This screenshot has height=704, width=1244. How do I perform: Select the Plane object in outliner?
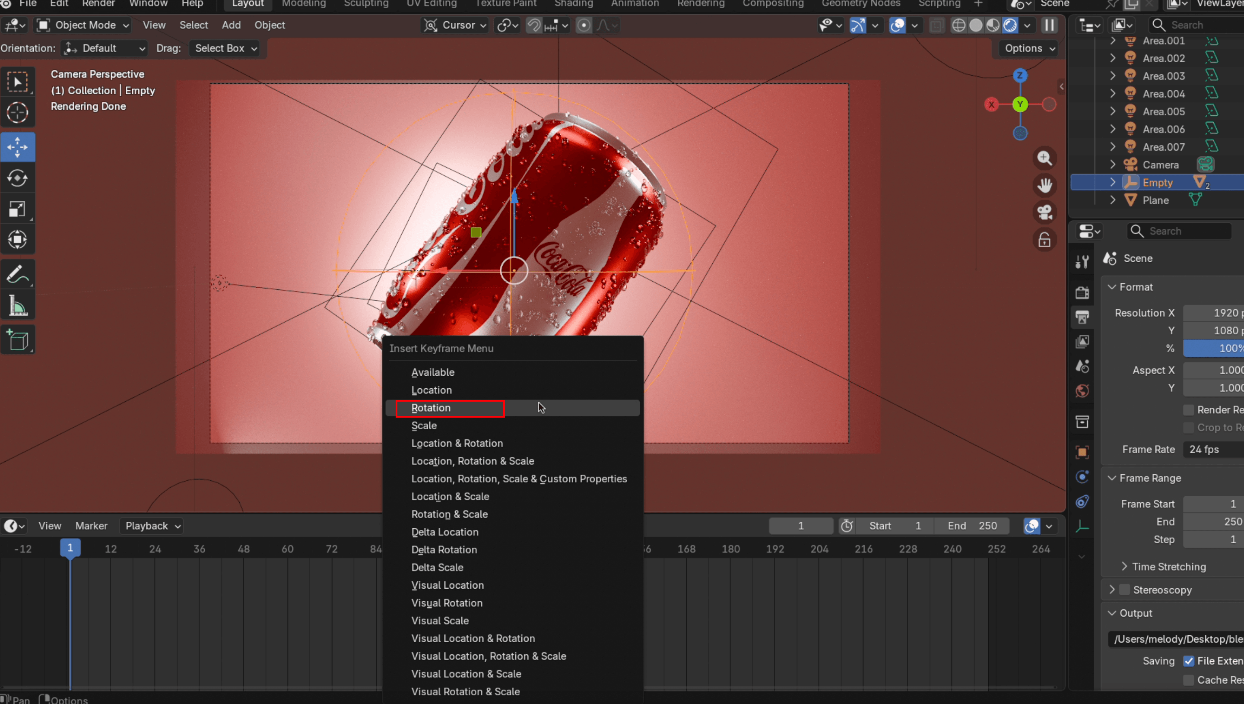coord(1155,200)
